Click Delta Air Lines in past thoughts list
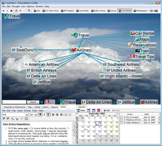Viewport: 162px width, 146px height. pyautogui.click(x=97, y=102)
